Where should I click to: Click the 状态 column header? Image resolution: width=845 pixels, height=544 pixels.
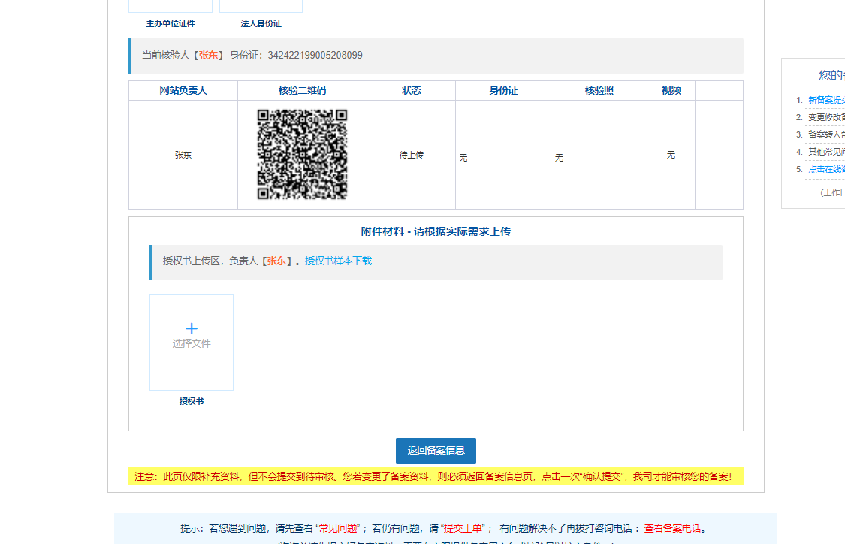pos(411,91)
